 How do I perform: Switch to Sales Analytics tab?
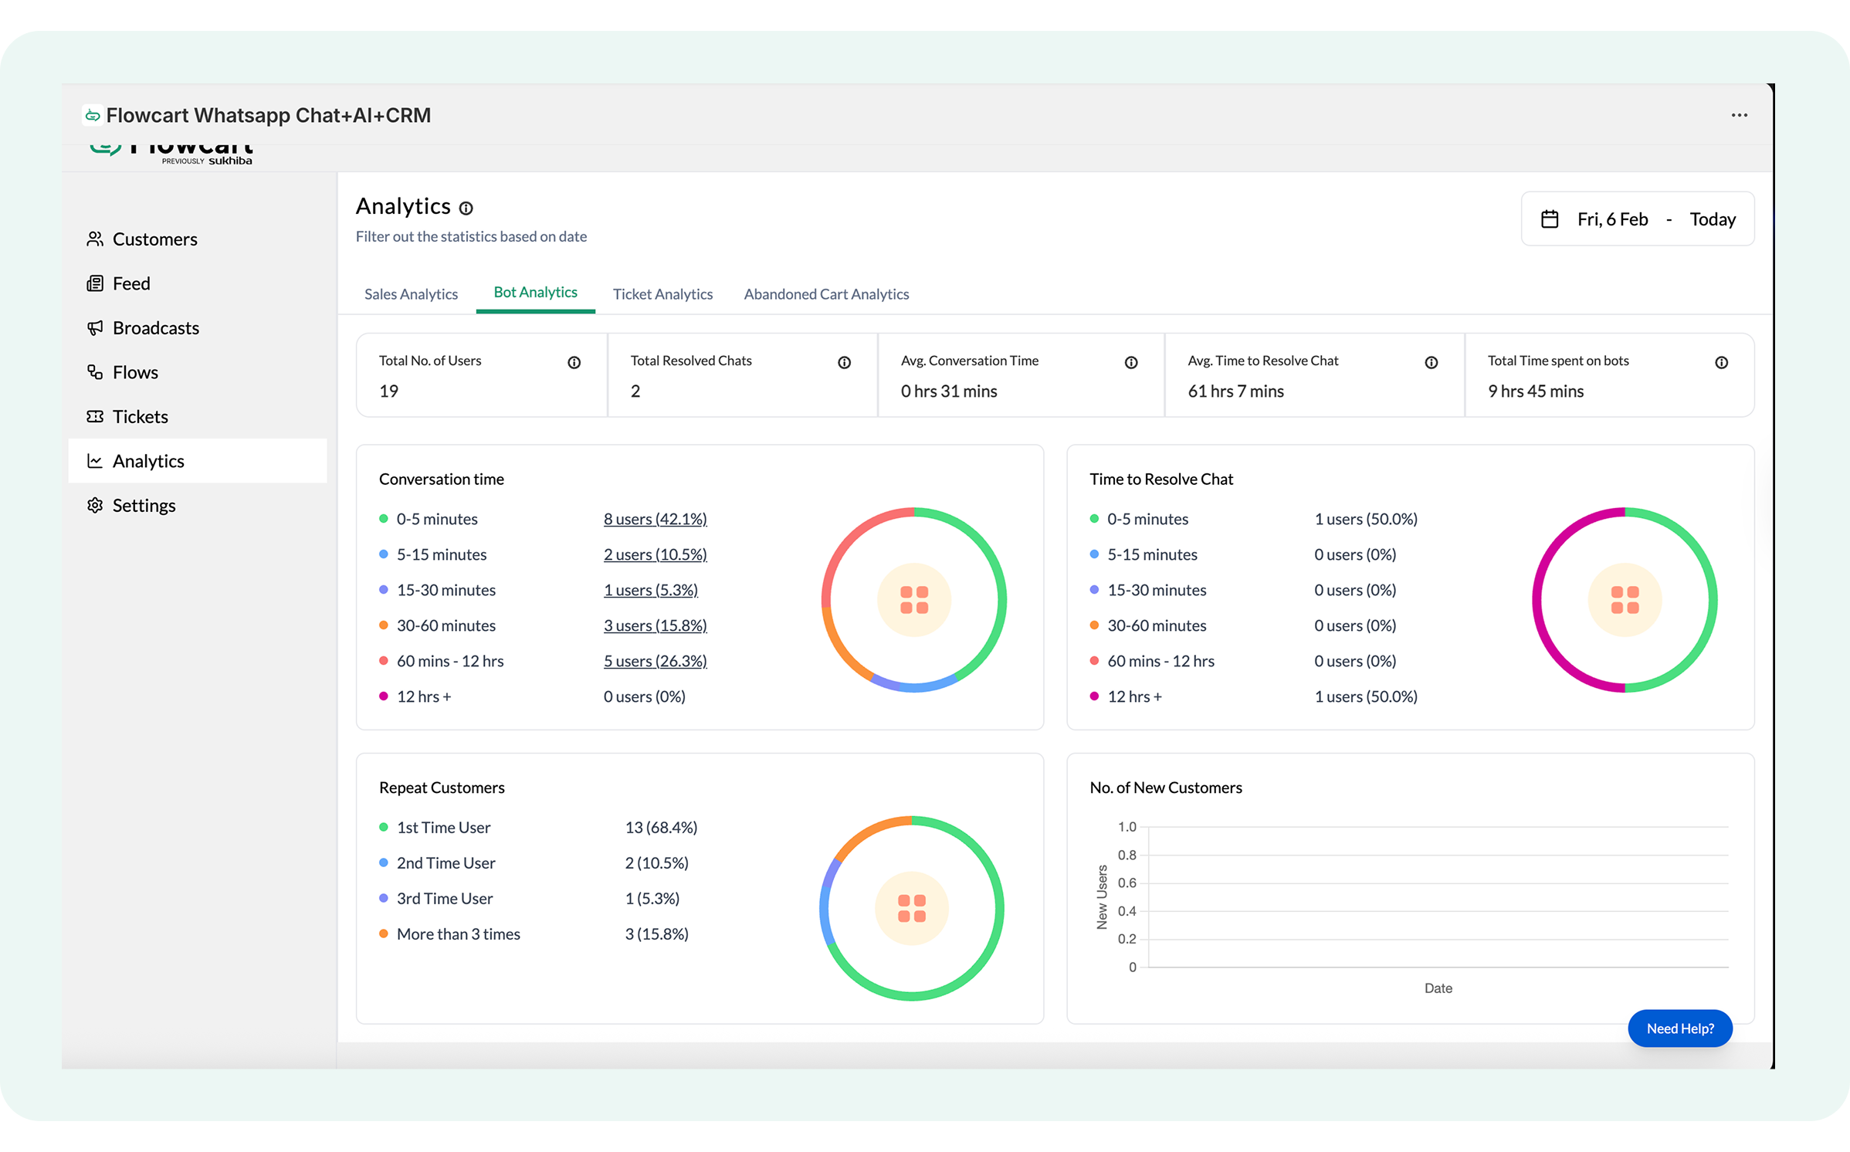(411, 294)
